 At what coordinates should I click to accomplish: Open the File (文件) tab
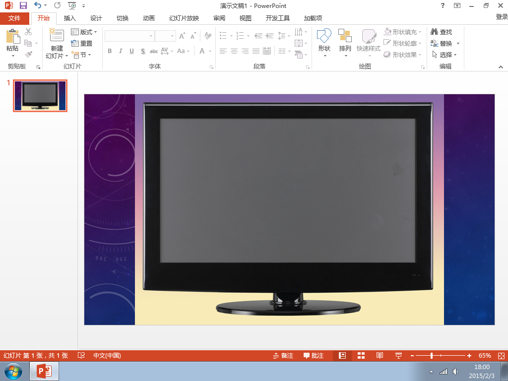pyautogui.click(x=14, y=18)
